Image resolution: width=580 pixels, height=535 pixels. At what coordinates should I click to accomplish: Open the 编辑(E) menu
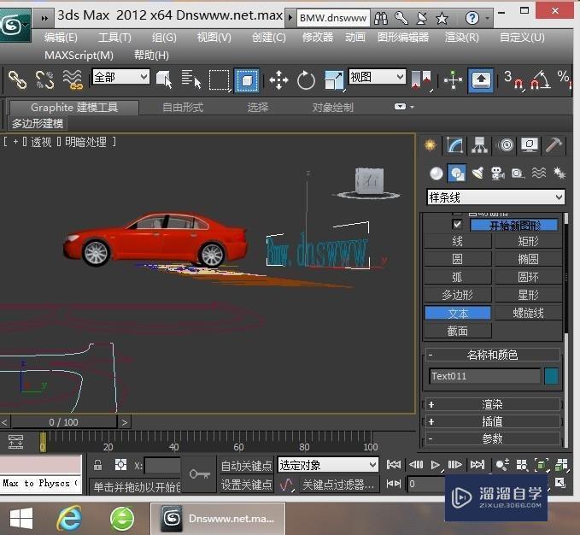coord(61,38)
